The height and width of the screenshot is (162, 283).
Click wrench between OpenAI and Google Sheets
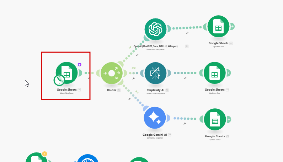(187, 33)
